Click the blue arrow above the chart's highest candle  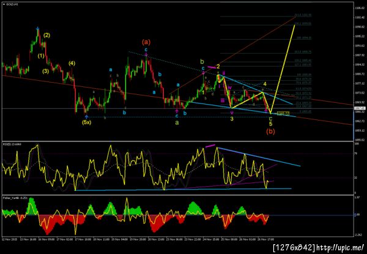click(x=38, y=29)
